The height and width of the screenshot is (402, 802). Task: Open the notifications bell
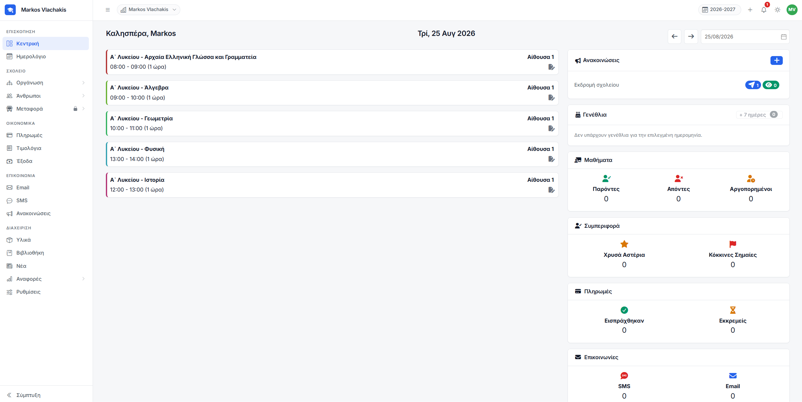point(764,10)
